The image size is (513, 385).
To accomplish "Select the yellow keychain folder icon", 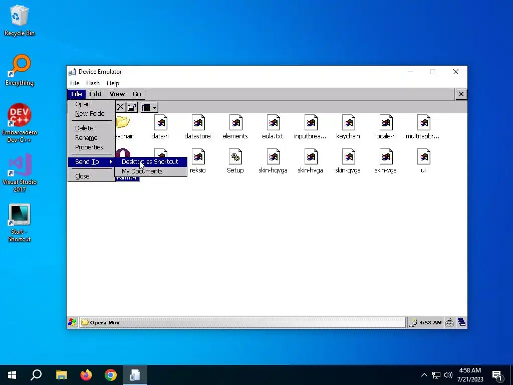I will point(123,122).
